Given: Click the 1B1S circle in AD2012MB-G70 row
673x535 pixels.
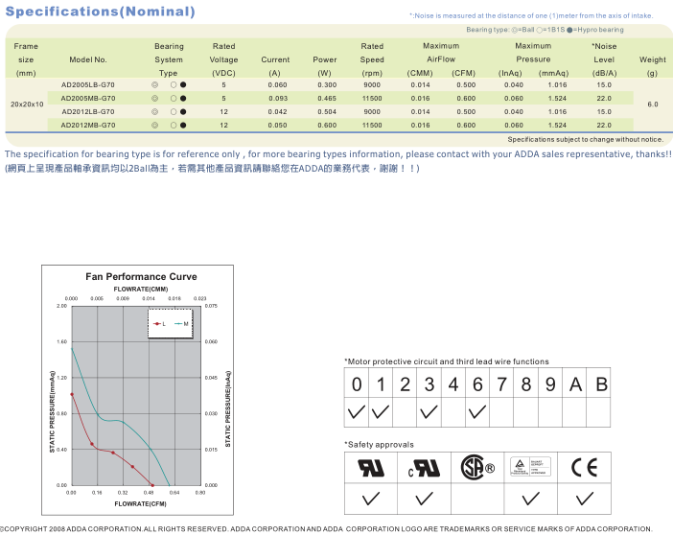Looking at the screenshot, I should pos(174,126).
